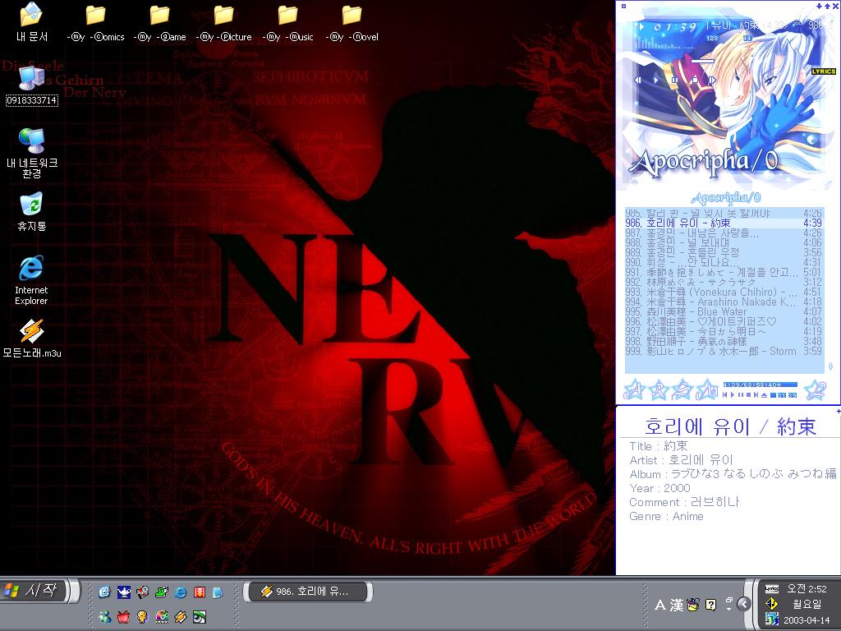Screen dimensions: 841x631
Task: Open the Winamp main window system menu icon
Action: pos(623,6)
